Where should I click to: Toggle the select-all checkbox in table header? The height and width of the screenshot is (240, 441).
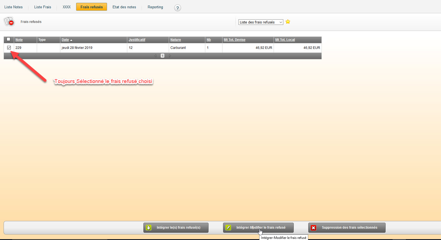[x=8, y=39]
